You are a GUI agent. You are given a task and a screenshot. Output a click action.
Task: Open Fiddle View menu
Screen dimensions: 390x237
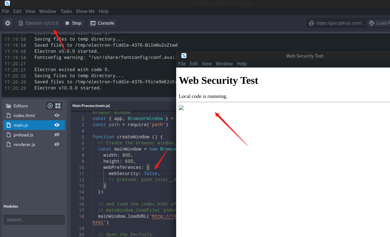point(30,11)
